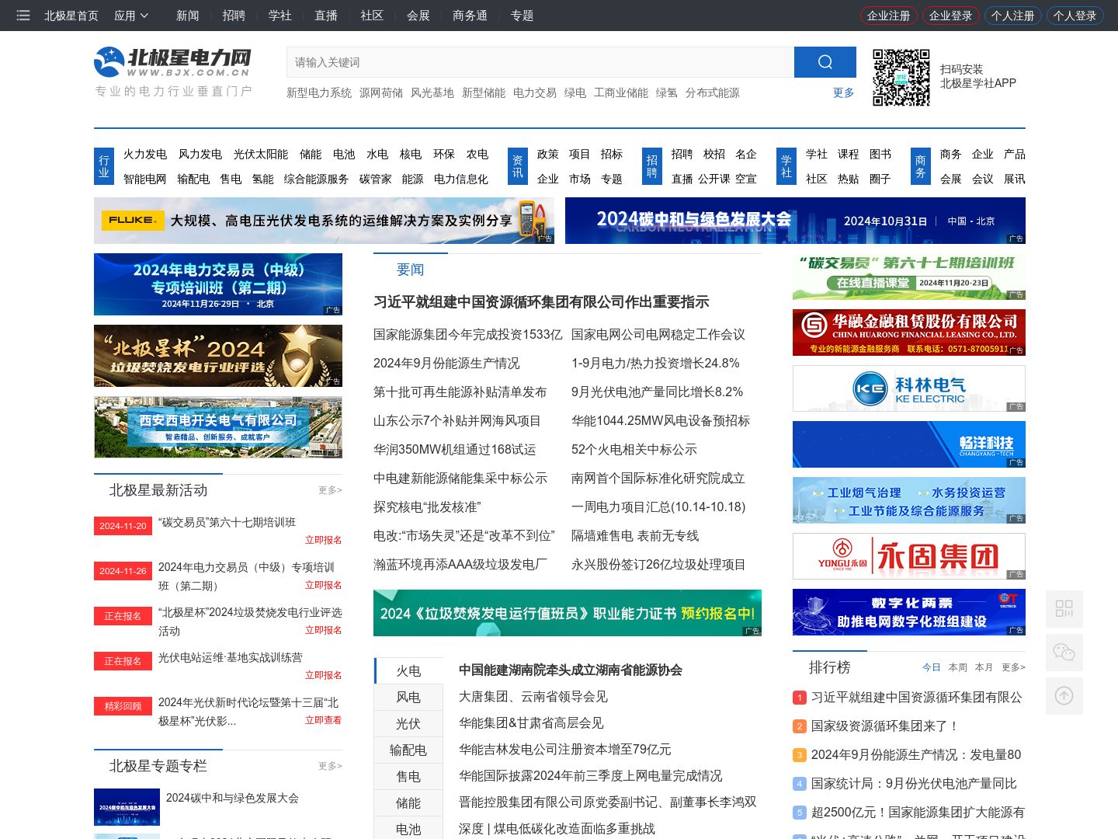The width and height of the screenshot is (1118, 839).
Task: Open headline about 中国资源循环集团 in 要闻
Action: 541,302
